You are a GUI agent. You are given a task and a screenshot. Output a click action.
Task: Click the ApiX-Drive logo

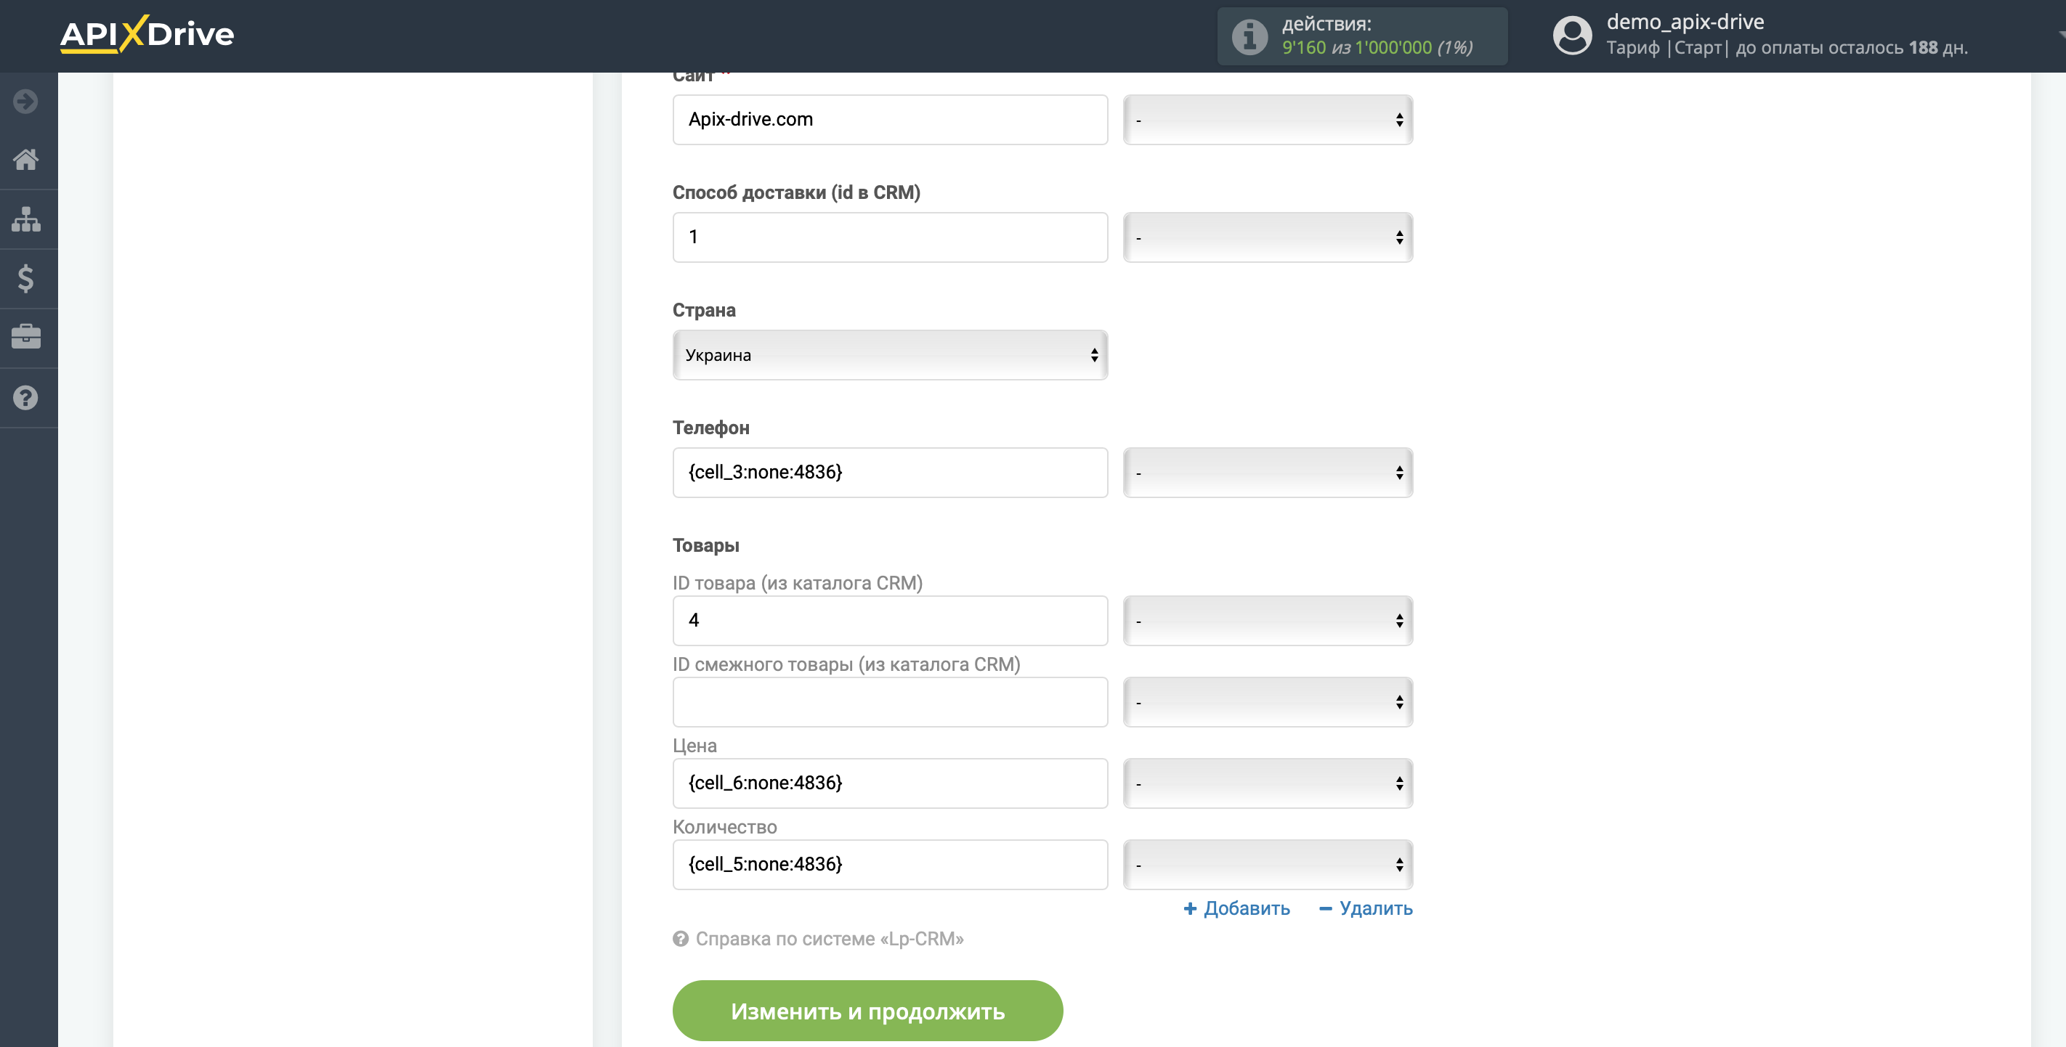tap(147, 34)
